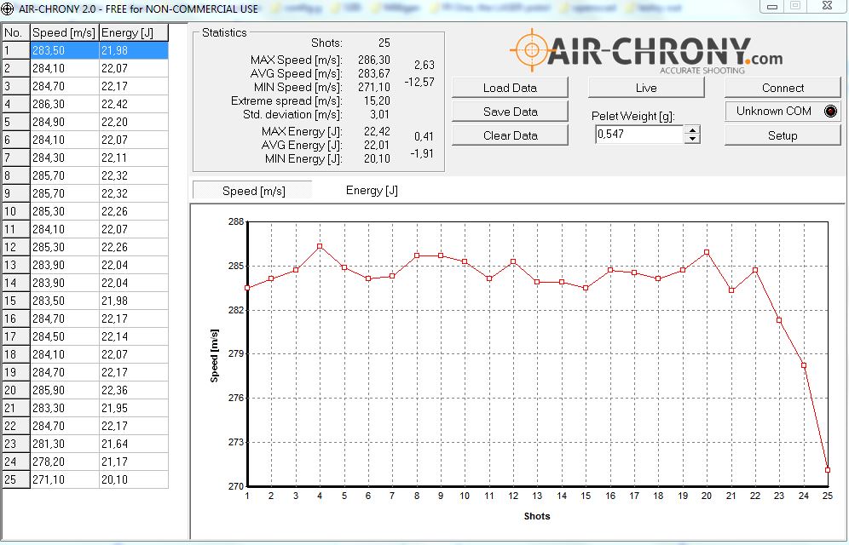Click the red COM status indicator
This screenshot has width=849, height=545.
[x=830, y=112]
